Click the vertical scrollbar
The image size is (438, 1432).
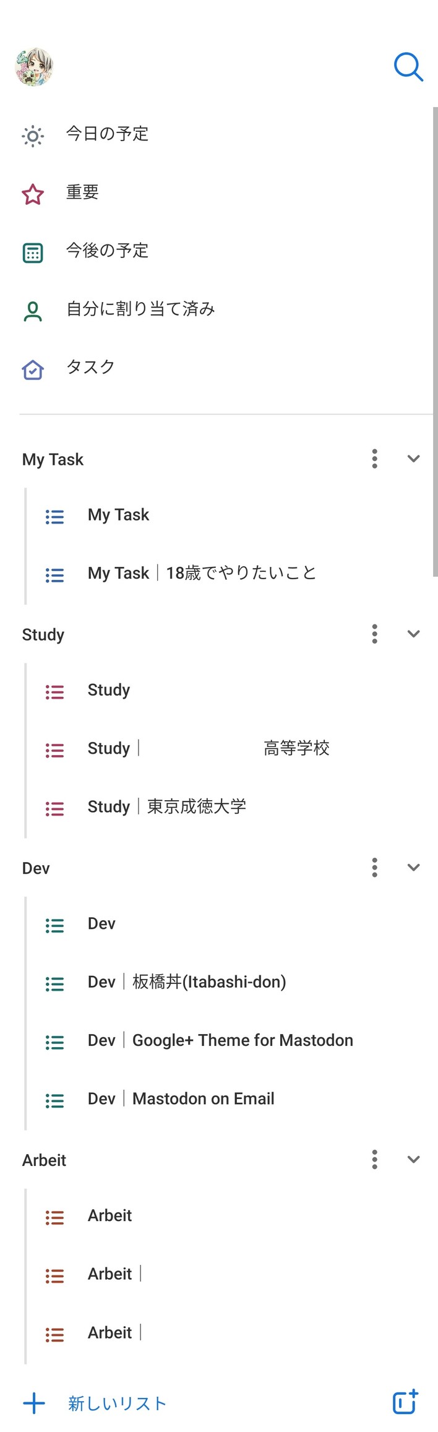[x=435, y=342]
